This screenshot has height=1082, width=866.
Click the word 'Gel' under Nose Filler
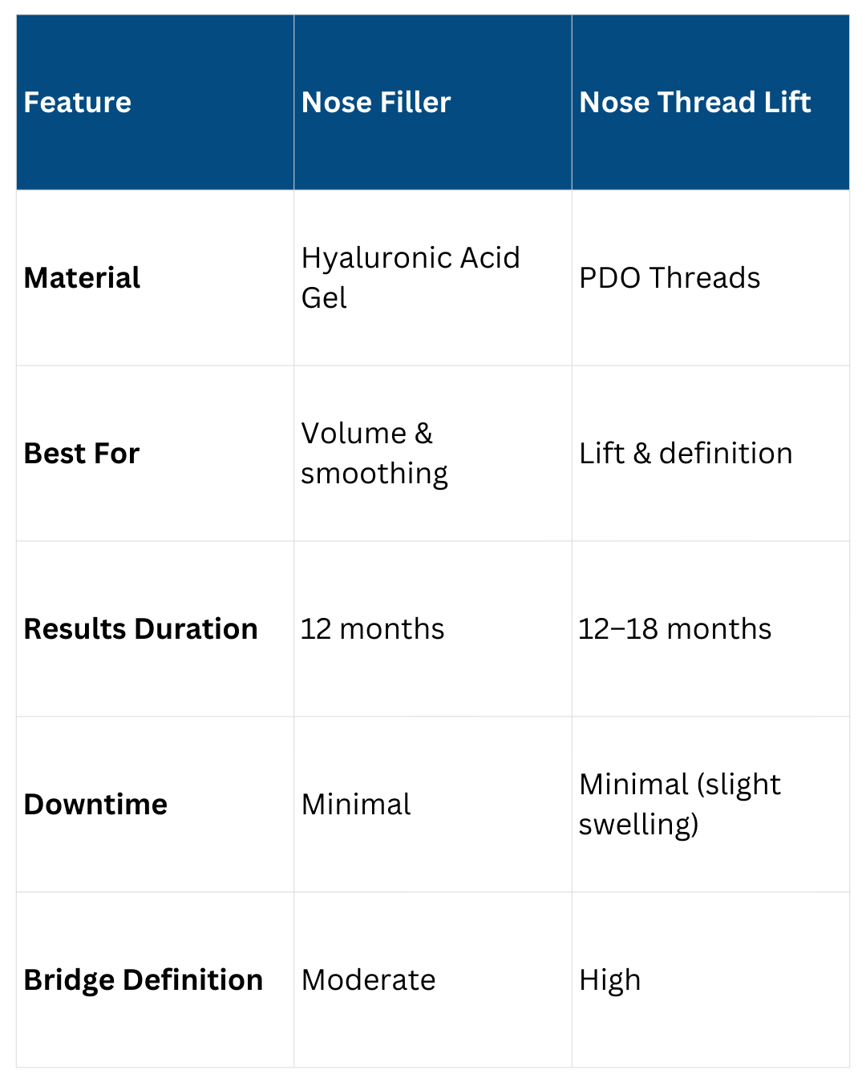point(324,298)
